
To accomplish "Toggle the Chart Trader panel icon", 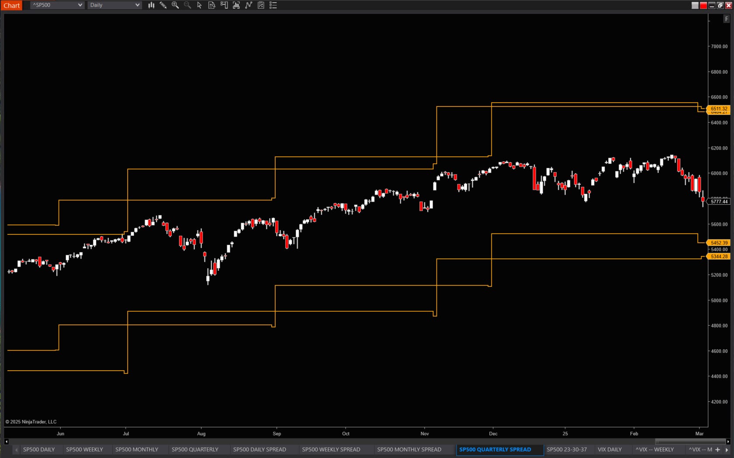I will tap(224, 5).
